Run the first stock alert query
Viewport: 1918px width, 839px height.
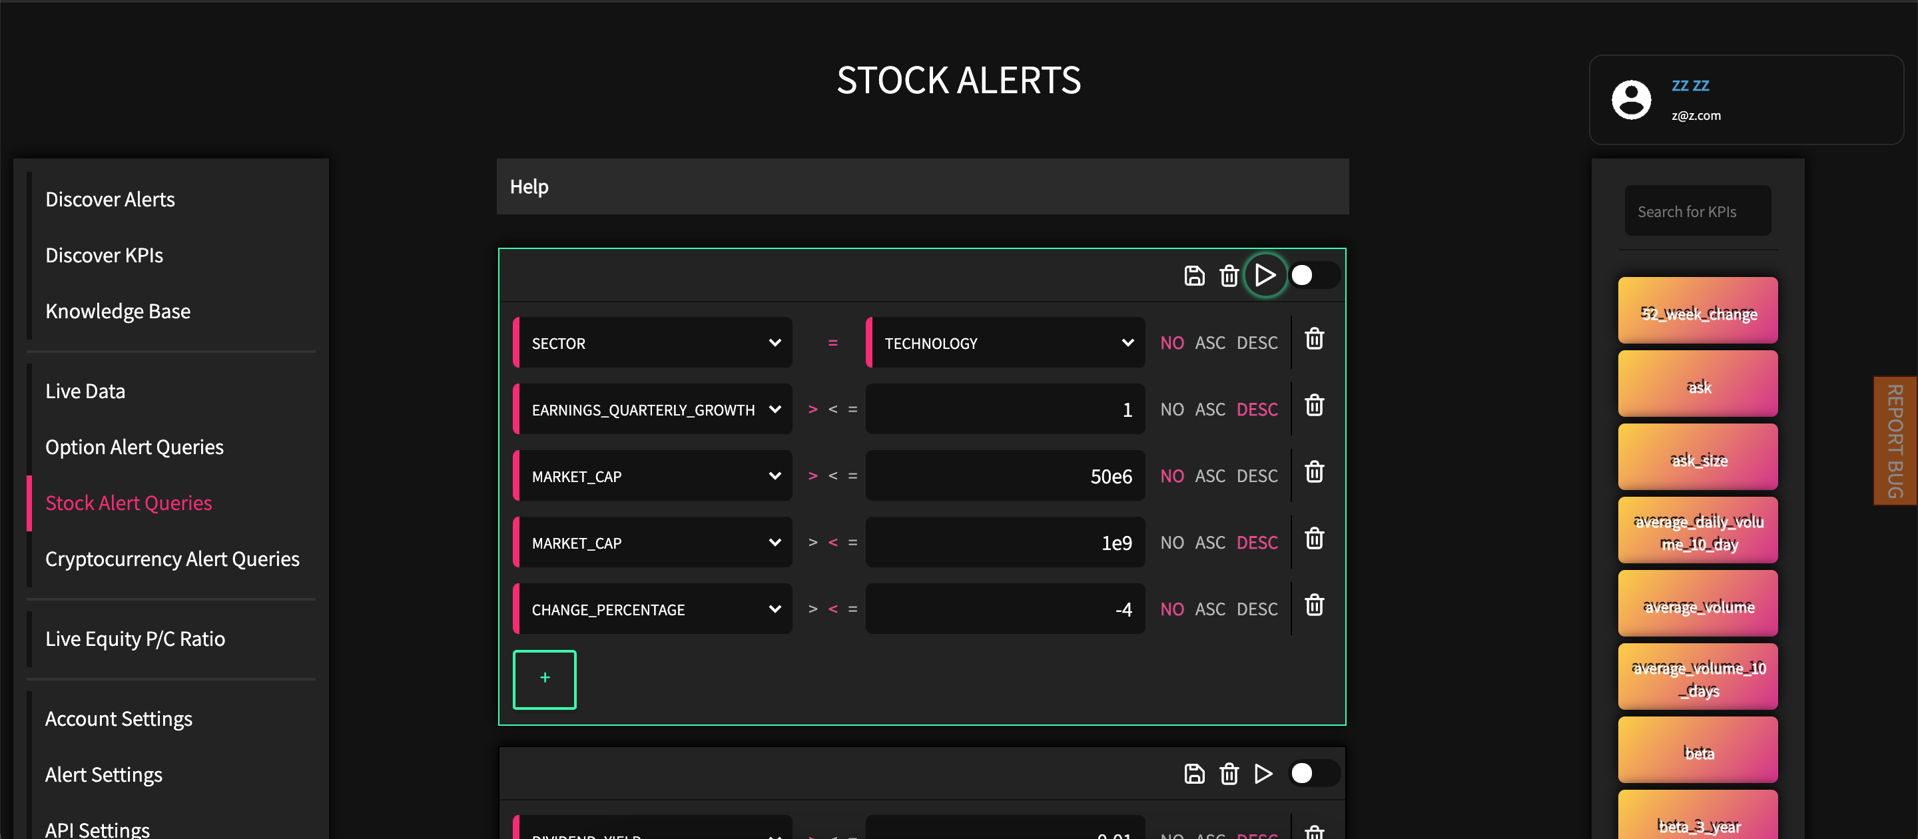click(x=1265, y=276)
